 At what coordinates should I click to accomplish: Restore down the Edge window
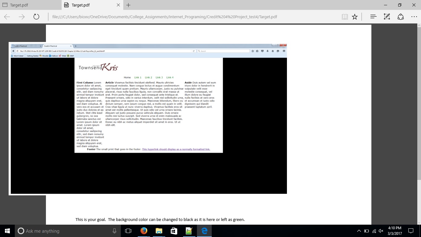(x=400, y=5)
